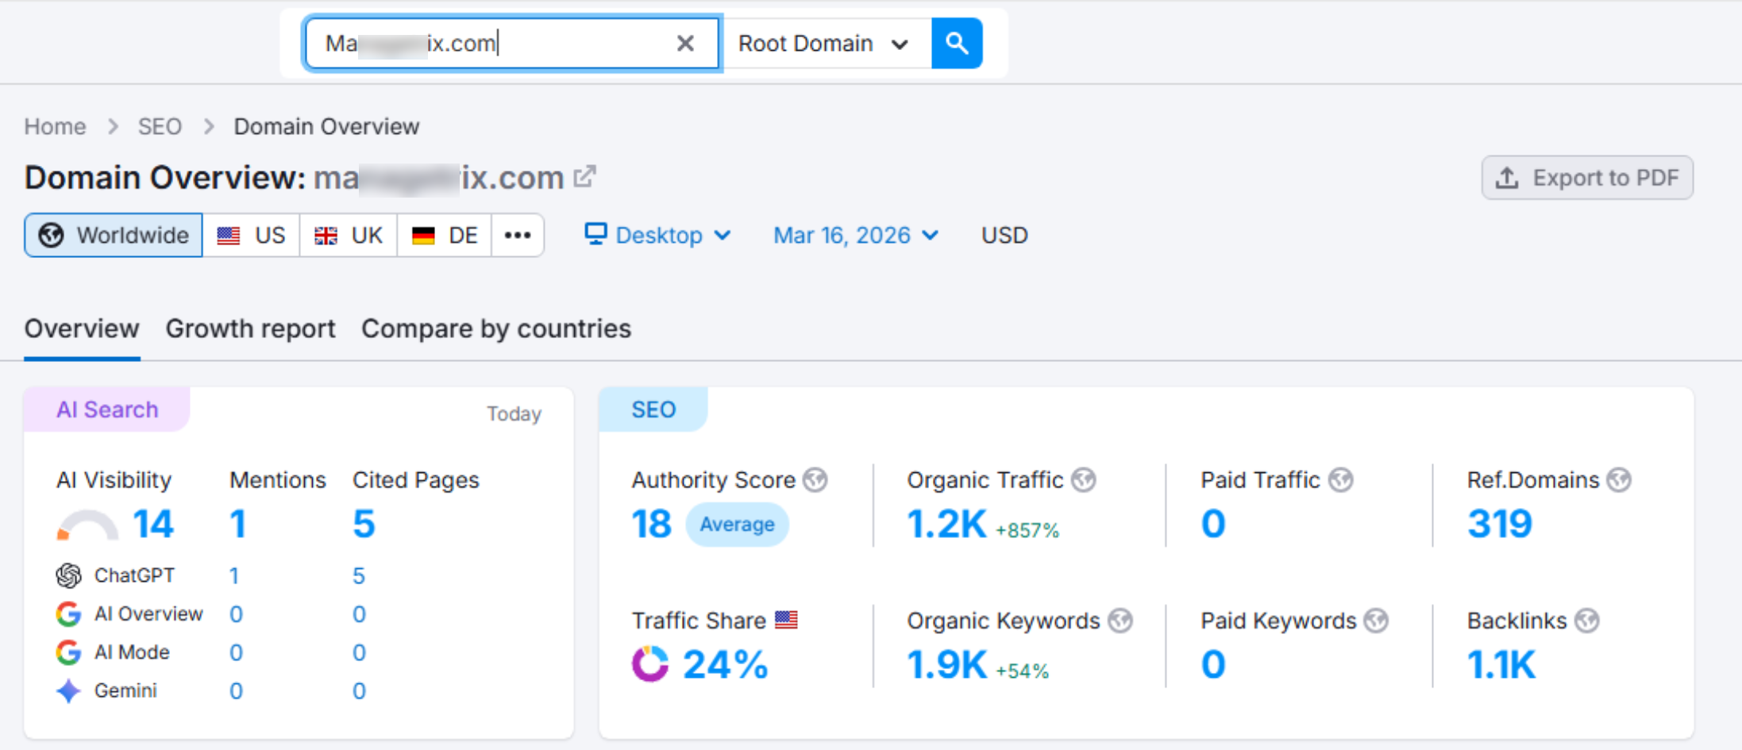Select the ChatGPT row icon in AI Search
The height and width of the screenshot is (750, 1742).
[x=68, y=575]
